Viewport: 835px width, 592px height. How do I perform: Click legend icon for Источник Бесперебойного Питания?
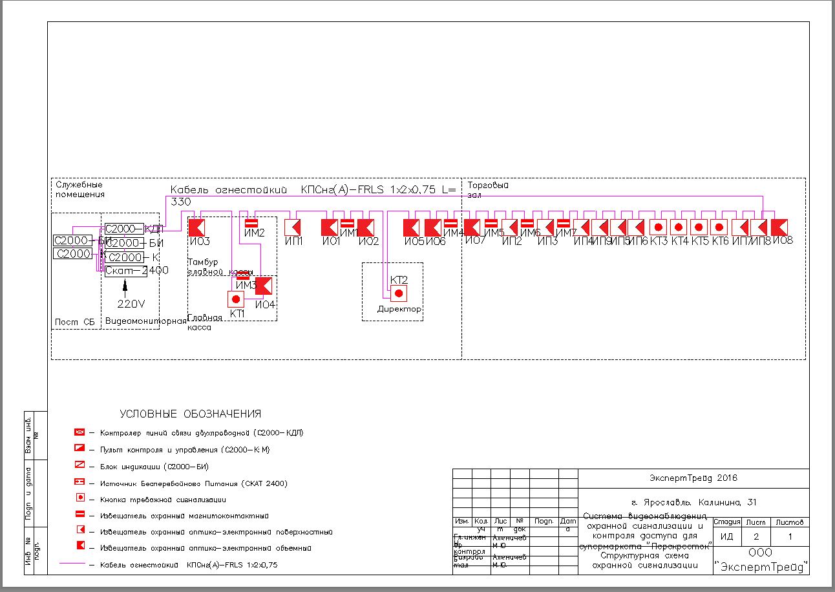(80, 482)
